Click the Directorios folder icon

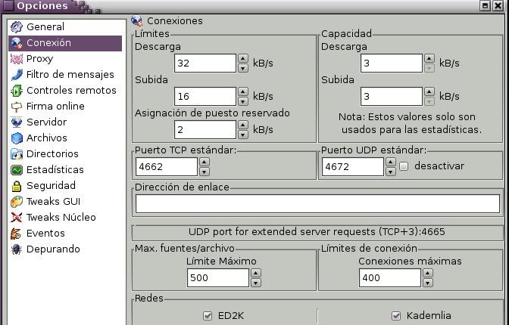(x=16, y=154)
